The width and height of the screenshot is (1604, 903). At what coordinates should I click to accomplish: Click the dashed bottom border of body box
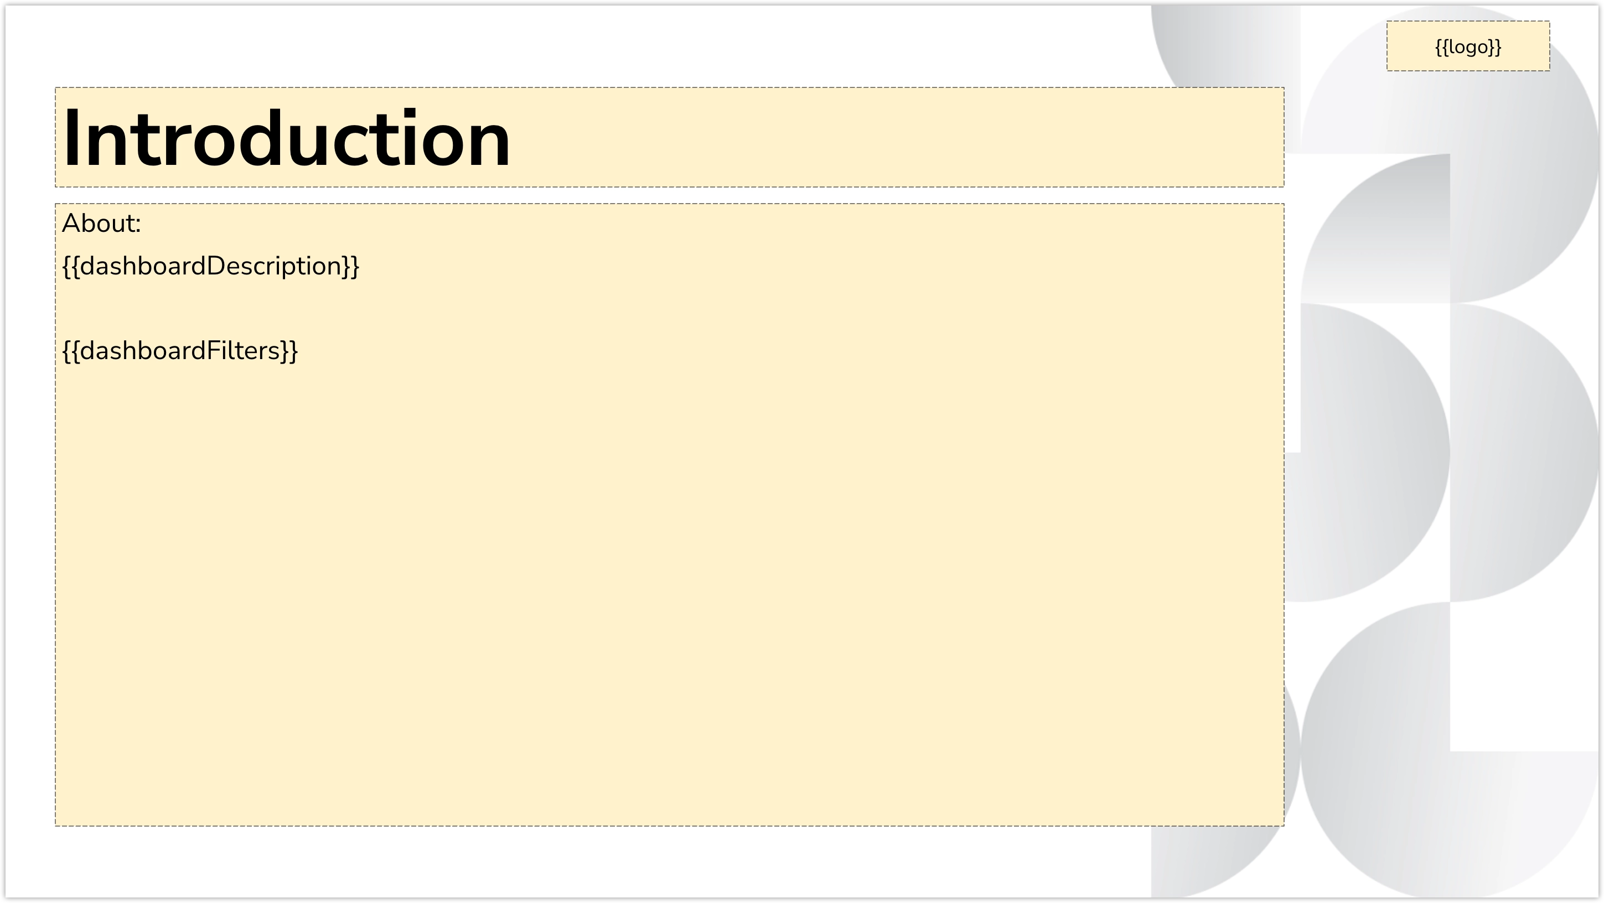tap(623, 826)
